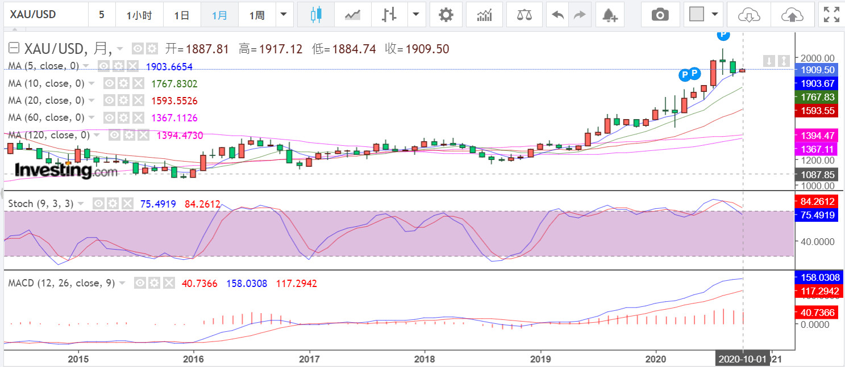This screenshot has width=845, height=367.
Task: Create an alert with bell icon
Action: click(610, 15)
